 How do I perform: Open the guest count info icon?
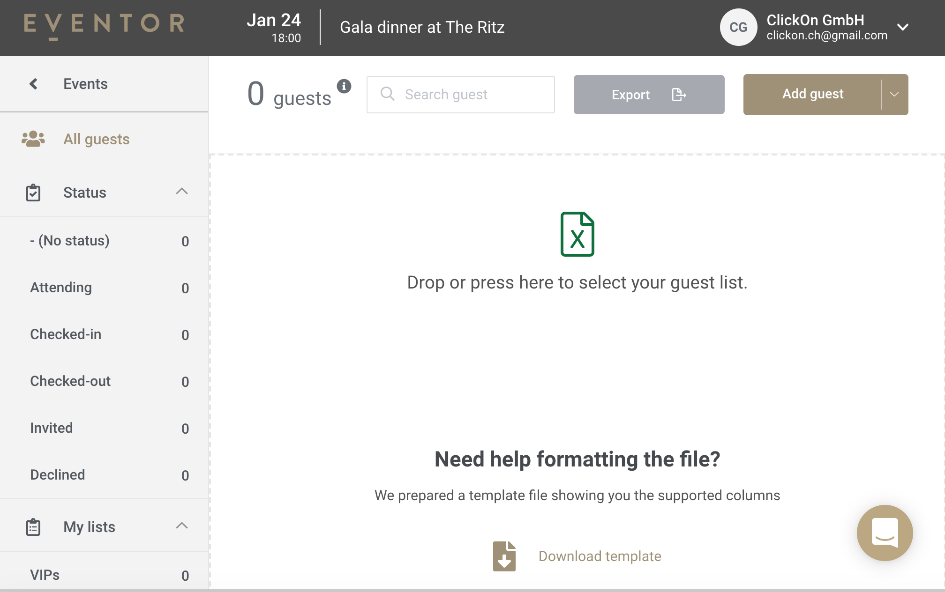pyautogui.click(x=344, y=86)
